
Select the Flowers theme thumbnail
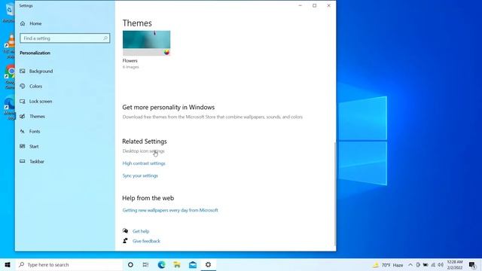pyautogui.click(x=146, y=44)
